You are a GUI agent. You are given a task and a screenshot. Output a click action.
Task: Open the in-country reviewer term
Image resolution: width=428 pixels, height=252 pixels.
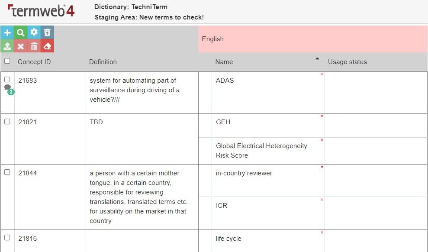[244, 173]
